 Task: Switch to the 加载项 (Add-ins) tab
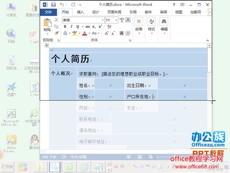[195, 12]
